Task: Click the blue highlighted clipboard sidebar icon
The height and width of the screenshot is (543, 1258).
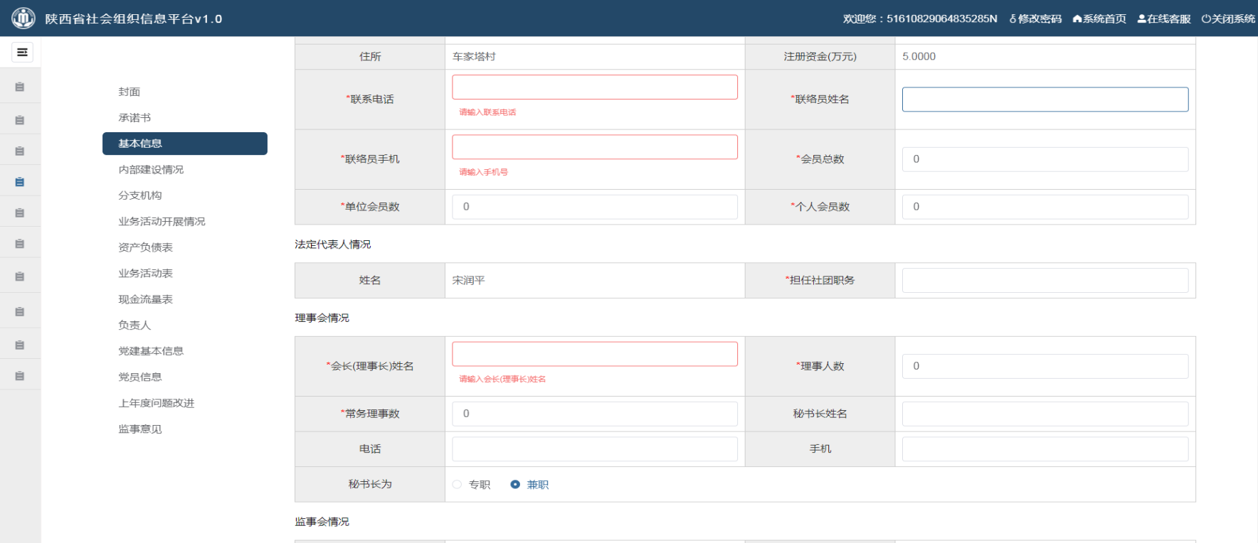Action: coord(20,182)
